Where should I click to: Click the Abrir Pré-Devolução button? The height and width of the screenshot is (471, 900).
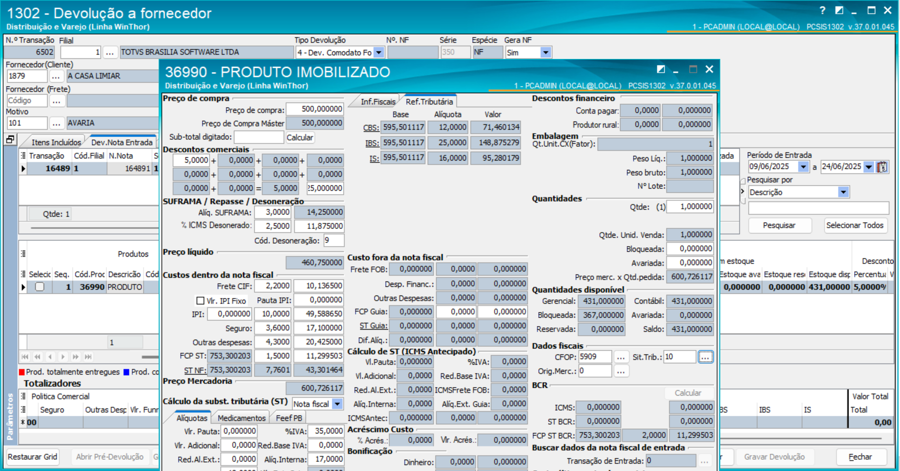coord(110,457)
